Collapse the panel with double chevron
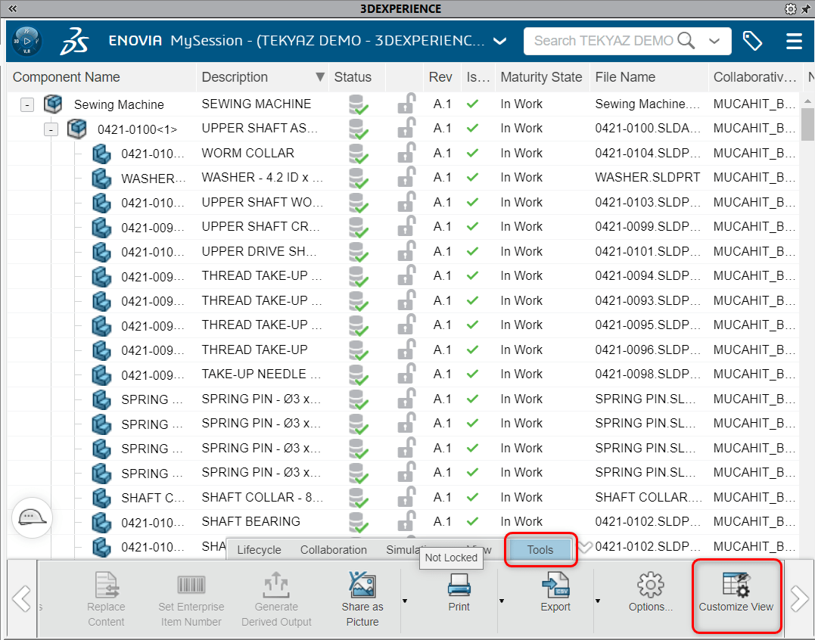The height and width of the screenshot is (640, 815). click(x=12, y=8)
